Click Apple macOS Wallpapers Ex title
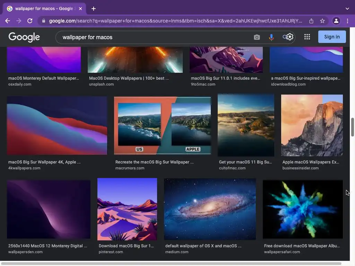The image size is (355, 266). click(x=311, y=162)
